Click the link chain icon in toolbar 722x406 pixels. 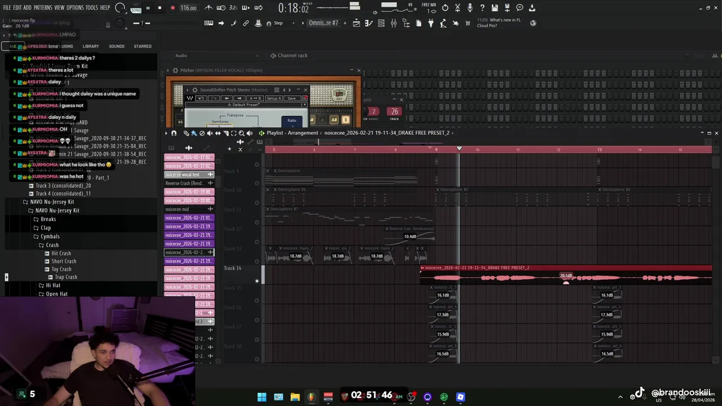246,23
